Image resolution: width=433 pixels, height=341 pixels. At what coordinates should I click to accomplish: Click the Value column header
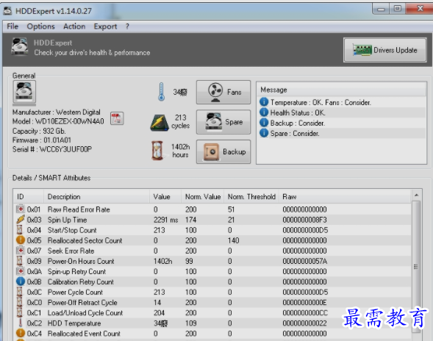pos(165,197)
